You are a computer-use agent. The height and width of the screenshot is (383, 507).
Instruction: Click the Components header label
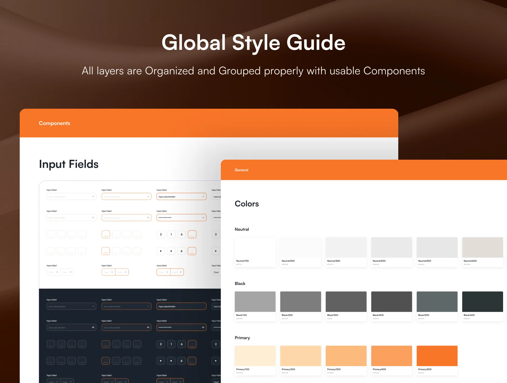pos(54,123)
